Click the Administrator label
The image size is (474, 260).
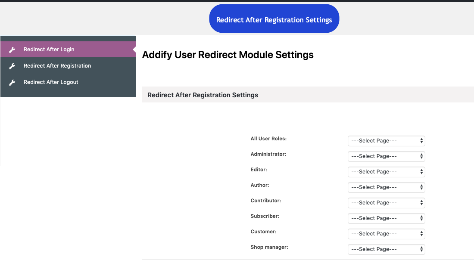(x=268, y=154)
